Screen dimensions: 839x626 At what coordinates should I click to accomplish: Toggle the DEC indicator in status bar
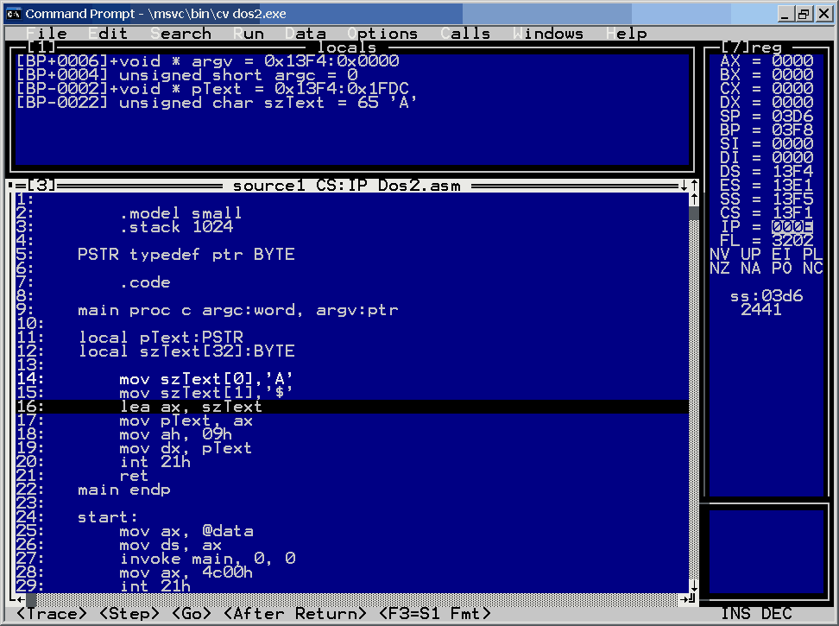(x=773, y=613)
